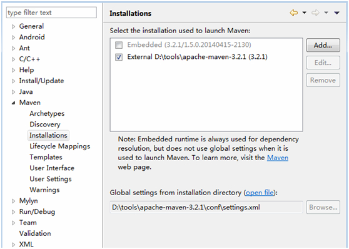Open Templates under Maven
This screenshot has height=249, width=349.
pyautogui.click(x=46, y=157)
